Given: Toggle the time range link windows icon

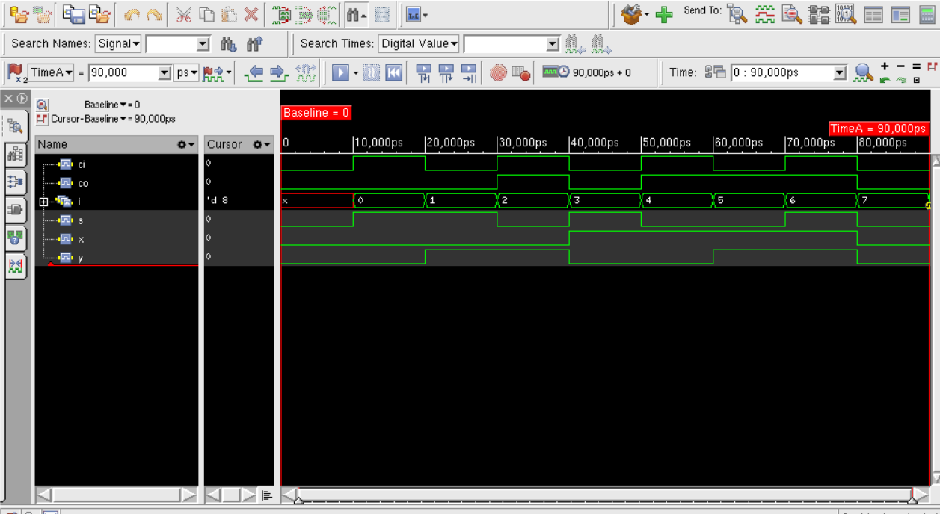Looking at the screenshot, I should [716, 72].
